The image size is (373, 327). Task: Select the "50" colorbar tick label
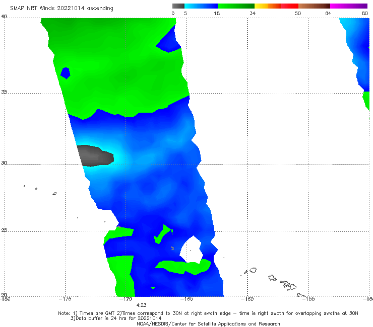[x=298, y=14]
